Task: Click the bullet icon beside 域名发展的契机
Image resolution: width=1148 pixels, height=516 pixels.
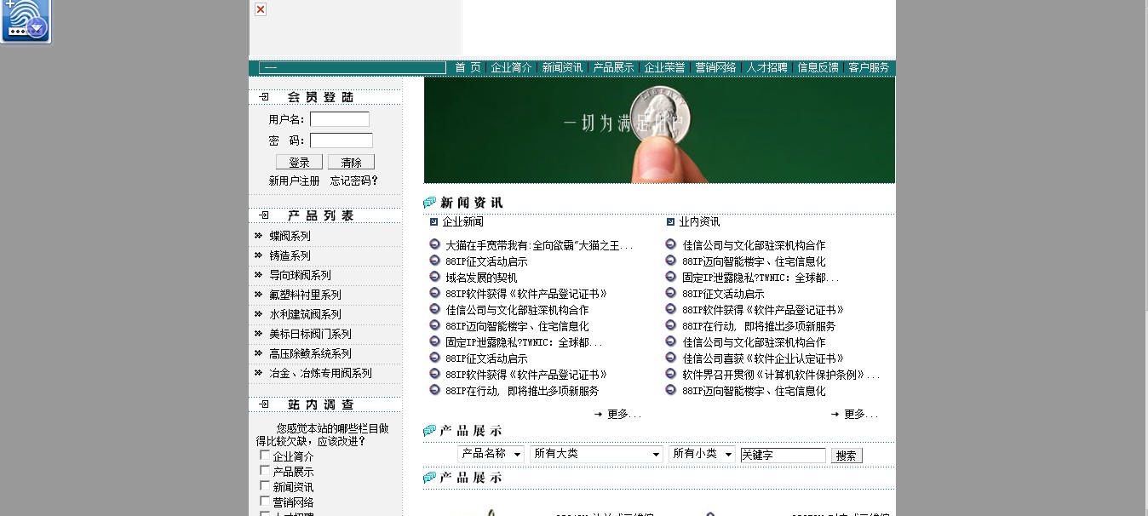Action: coord(435,277)
